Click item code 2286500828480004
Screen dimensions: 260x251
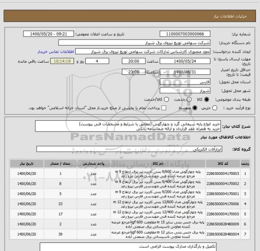point(223,234)
